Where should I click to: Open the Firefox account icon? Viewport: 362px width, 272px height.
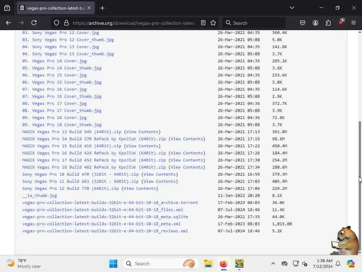point(315,23)
